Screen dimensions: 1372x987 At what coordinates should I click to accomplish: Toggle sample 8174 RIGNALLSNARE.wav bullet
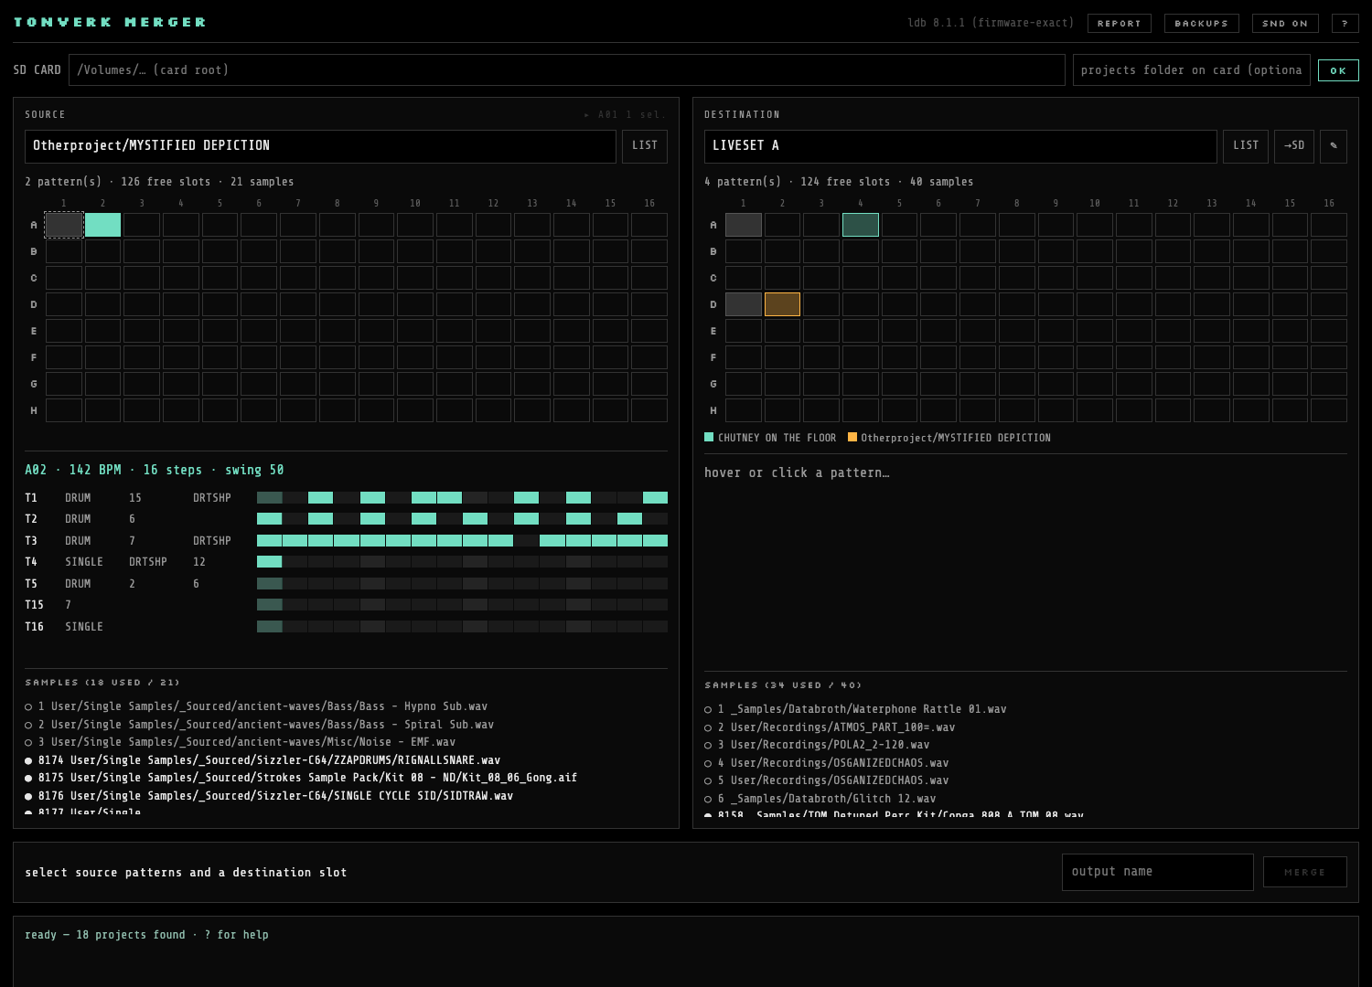click(x=28, y=760)
